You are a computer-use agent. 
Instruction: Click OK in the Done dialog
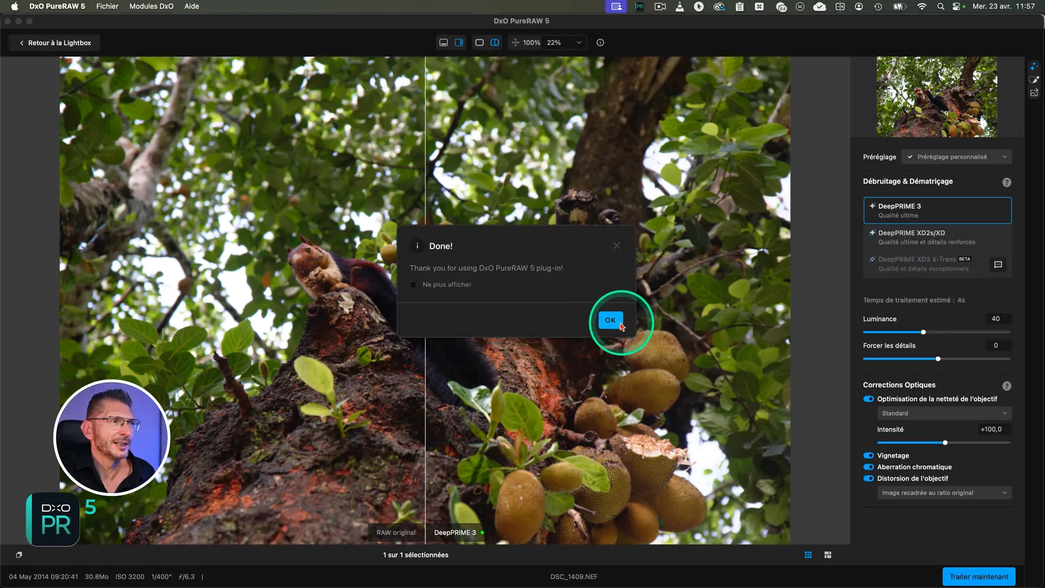pyautogui.click(x=610, y=320)
